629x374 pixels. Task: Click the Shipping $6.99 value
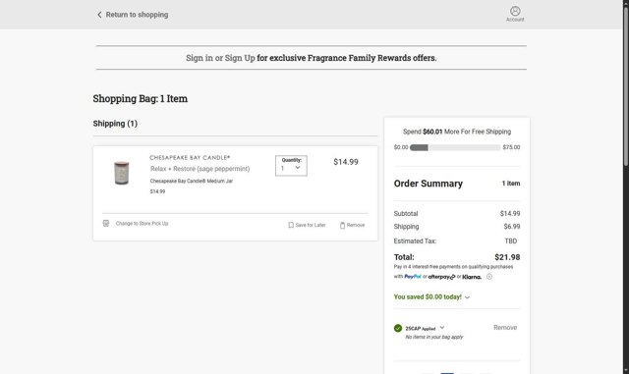[x=512, y=227]
